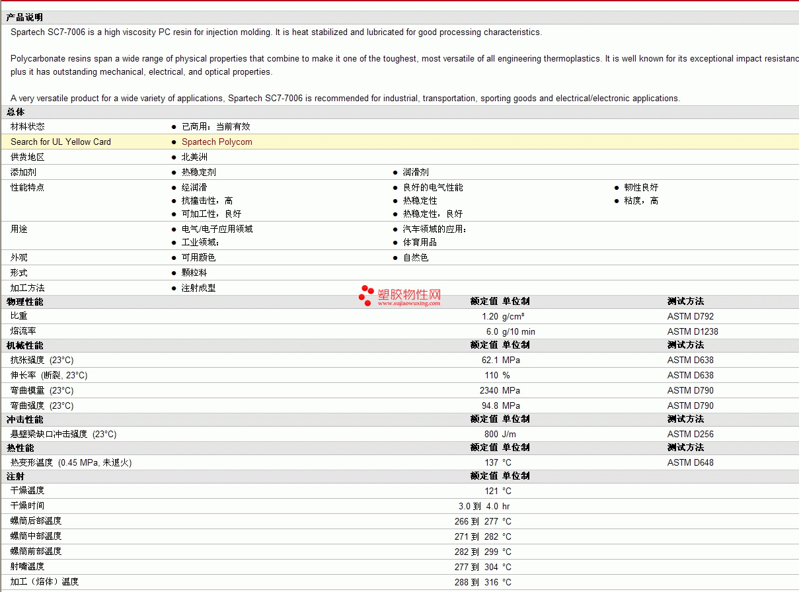Click the 外观 row label

click(x=19, y=257)
